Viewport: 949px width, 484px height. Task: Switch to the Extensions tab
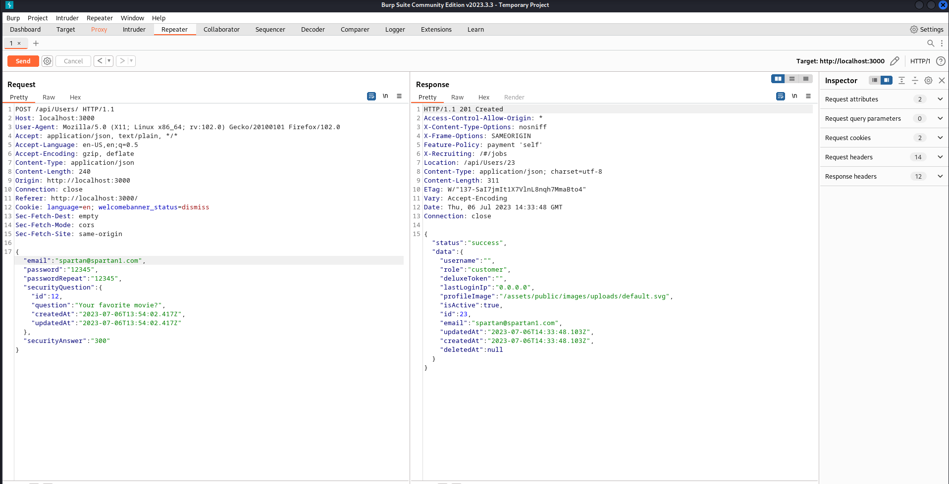pyautogui.click(x=436, y=29)
